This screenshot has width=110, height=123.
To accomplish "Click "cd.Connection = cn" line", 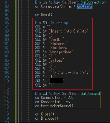I will 52,102.
